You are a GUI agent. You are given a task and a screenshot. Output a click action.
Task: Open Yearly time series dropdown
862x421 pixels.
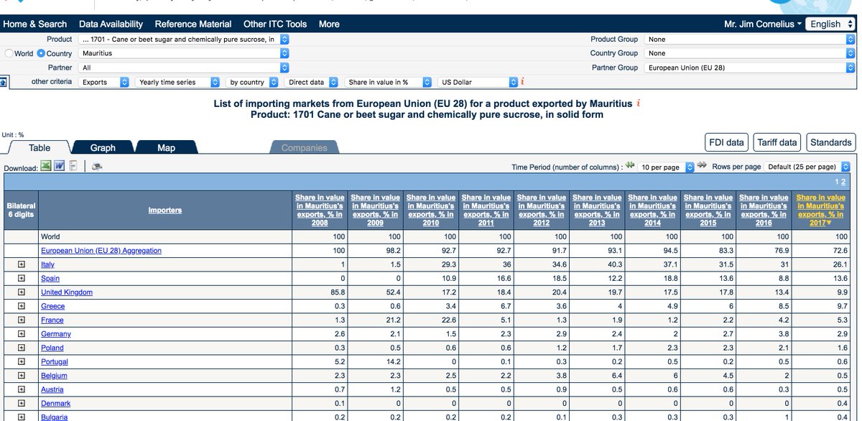[177, 83]
